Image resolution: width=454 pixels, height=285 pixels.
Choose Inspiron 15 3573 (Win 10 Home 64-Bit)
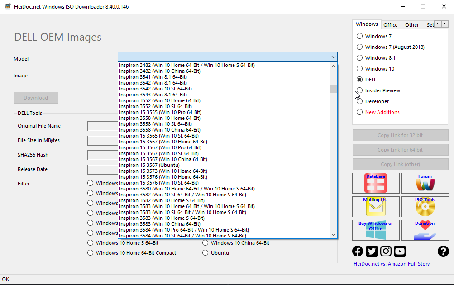click(x=224, y=171)
